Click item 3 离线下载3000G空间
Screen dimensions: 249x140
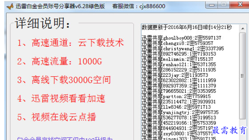coord(64,80)
